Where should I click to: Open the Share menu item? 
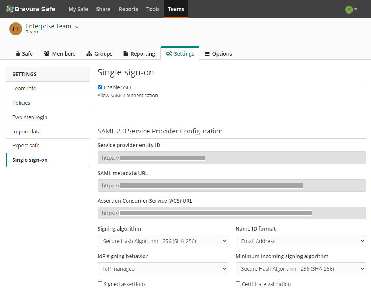(103, 9)
